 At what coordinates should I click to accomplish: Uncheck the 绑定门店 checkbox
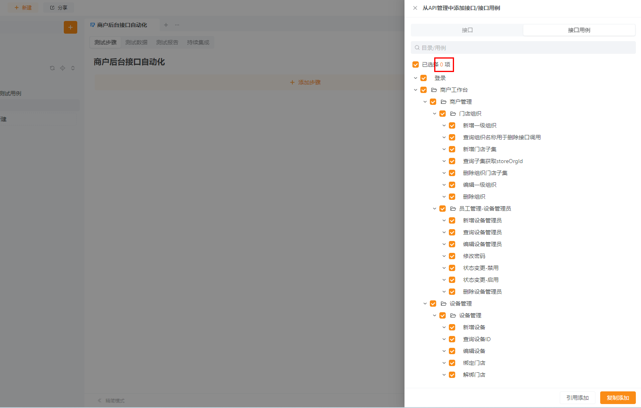pyautogui.click(x=452, y=363)
